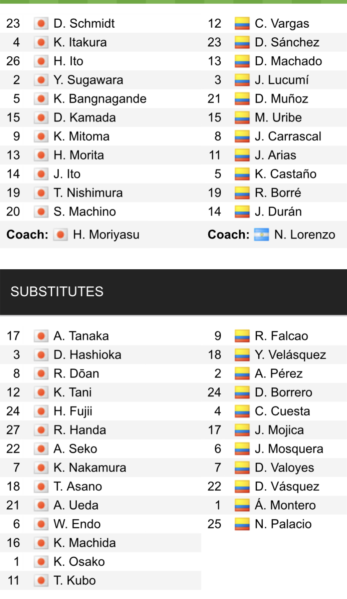Screen dimensions: 347x599
Task: Click shirt number 23 of D. Sánchez
Action: (x=215, y=42)
